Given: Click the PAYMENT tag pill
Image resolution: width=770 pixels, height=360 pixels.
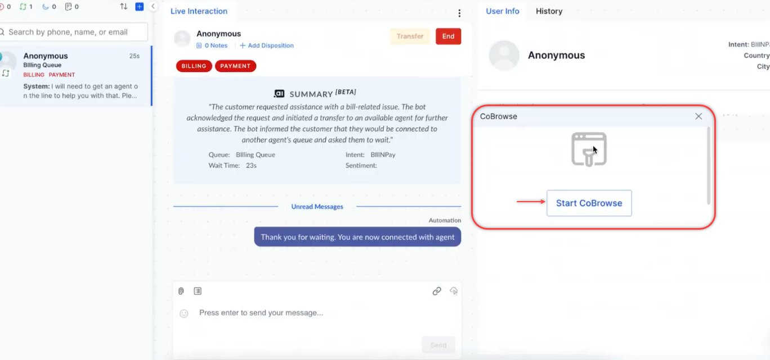Looking at the screenshot, I should (x=235, y=66).
